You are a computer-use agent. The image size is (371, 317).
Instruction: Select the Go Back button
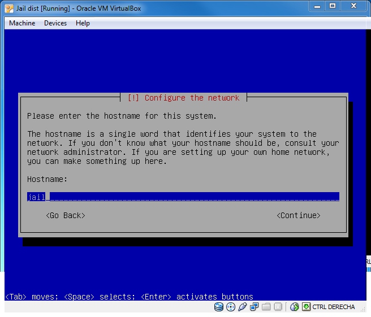click(66, 215)
